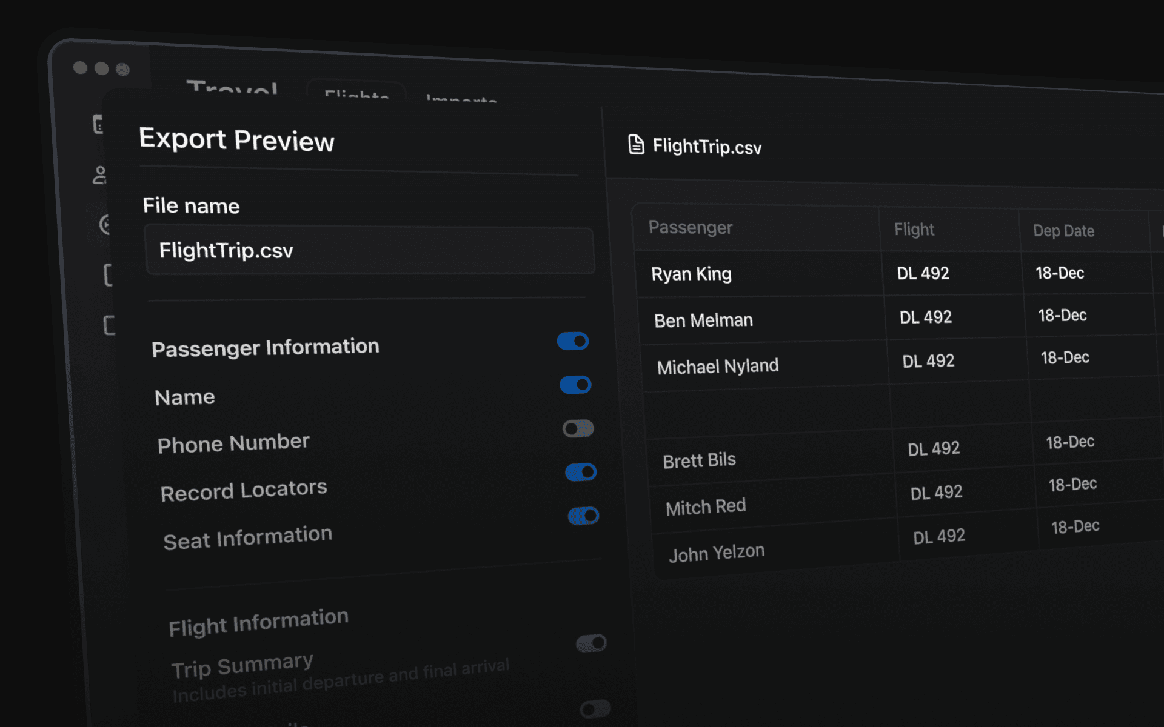This screenshot has width=1164, height=727.
Task: Click the Passenger column header
Action: [x=690, y=227]
